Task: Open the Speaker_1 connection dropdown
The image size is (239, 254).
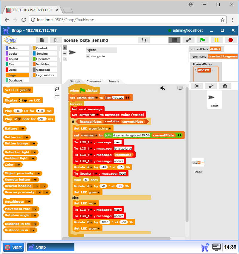Action: click(96, 174)
